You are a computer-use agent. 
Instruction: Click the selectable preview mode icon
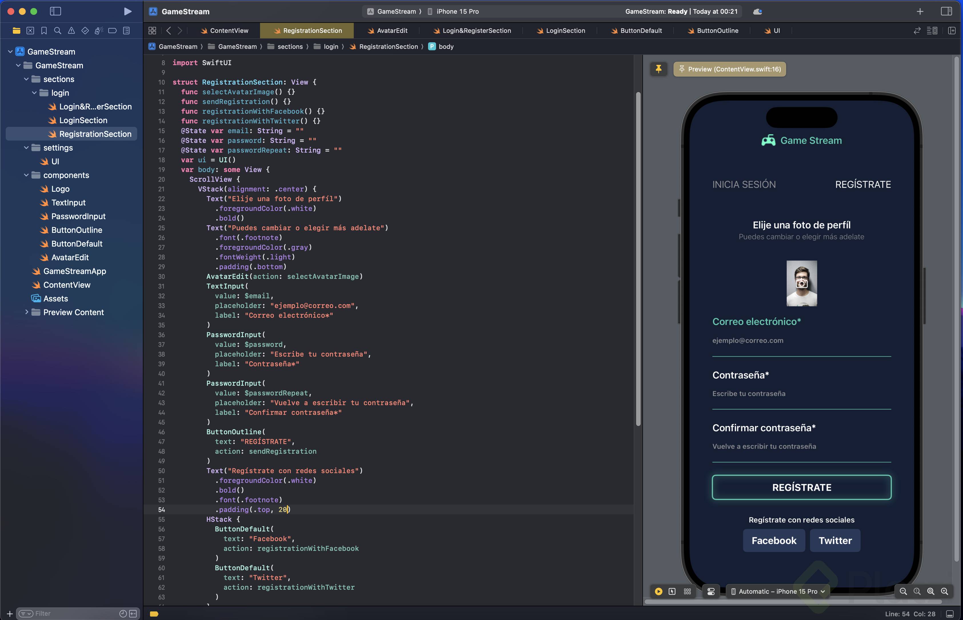672,591
